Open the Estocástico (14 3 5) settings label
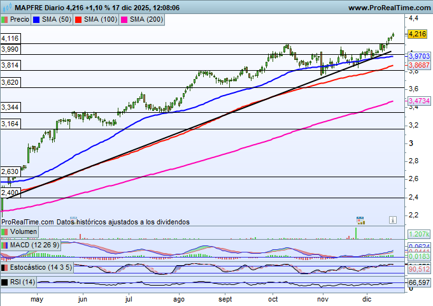Image resolution: width=433 pixels, height=306 pixels. (41, 268)
